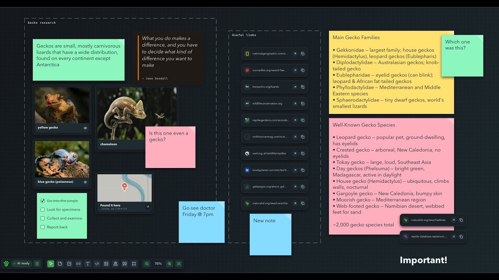The image size is (499, 280).
Task: Open wwf.org.uk link with arrow icon
Action: [x=295, y=153]
